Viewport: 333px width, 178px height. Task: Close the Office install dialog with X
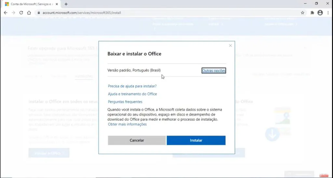pos(231,46)
